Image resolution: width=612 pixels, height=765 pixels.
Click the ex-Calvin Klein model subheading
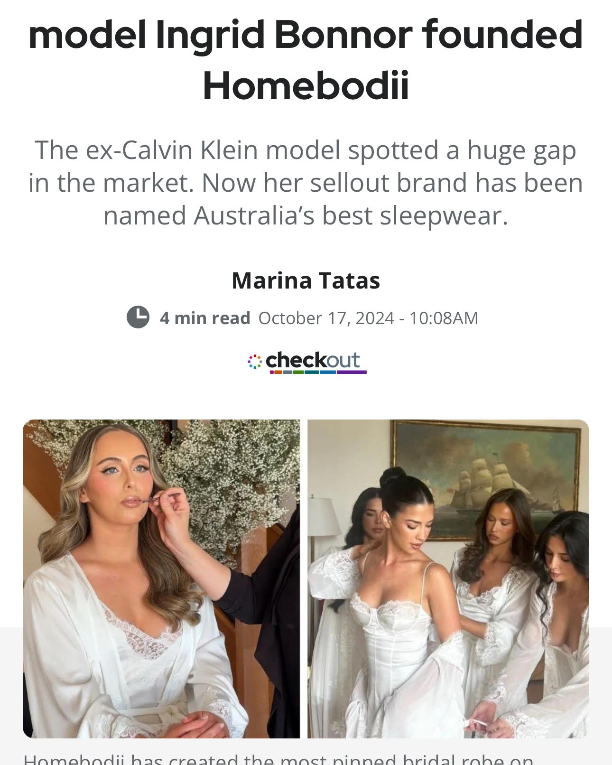point(306,183)
